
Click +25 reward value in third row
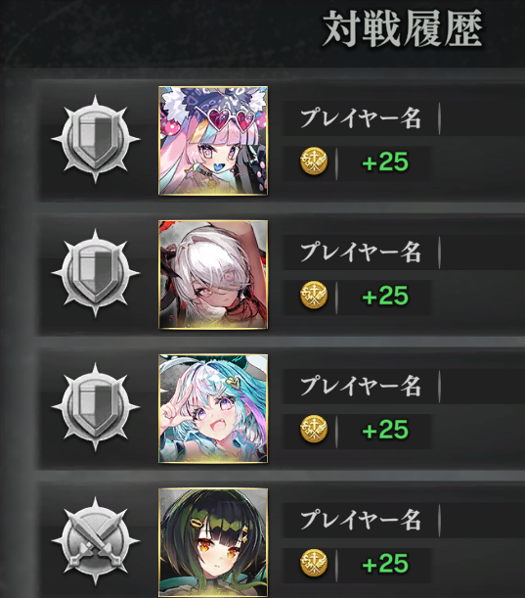tap(385, 430)
